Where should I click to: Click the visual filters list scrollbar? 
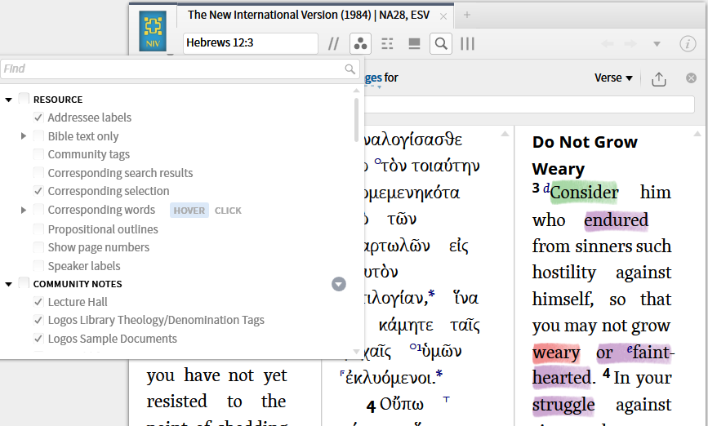click(356, 120)
